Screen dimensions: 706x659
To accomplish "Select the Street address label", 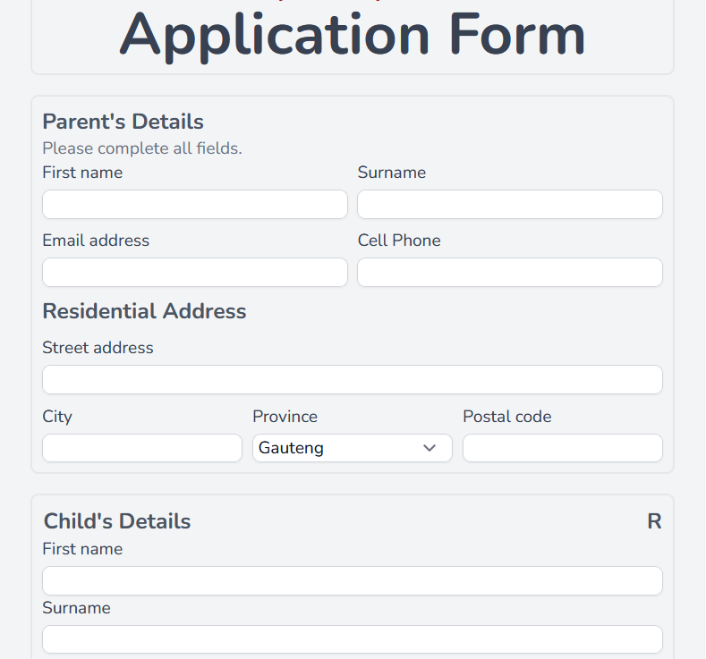I will pyautogui.click(x=98, y=348).
